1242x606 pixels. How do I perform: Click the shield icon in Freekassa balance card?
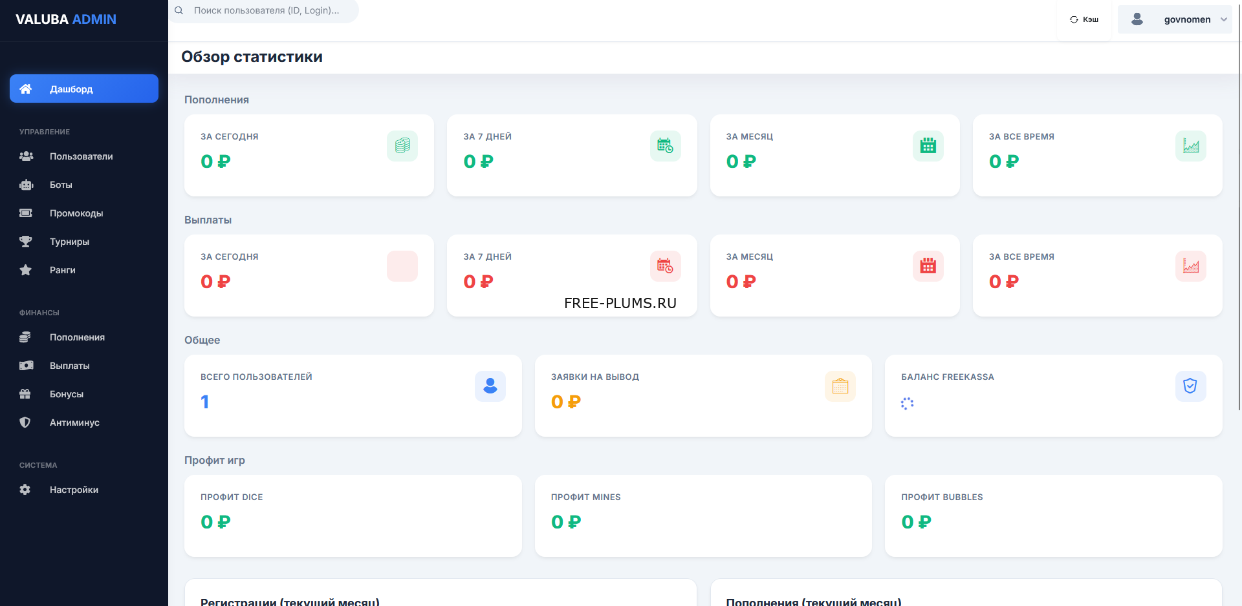pos(1190,386)
